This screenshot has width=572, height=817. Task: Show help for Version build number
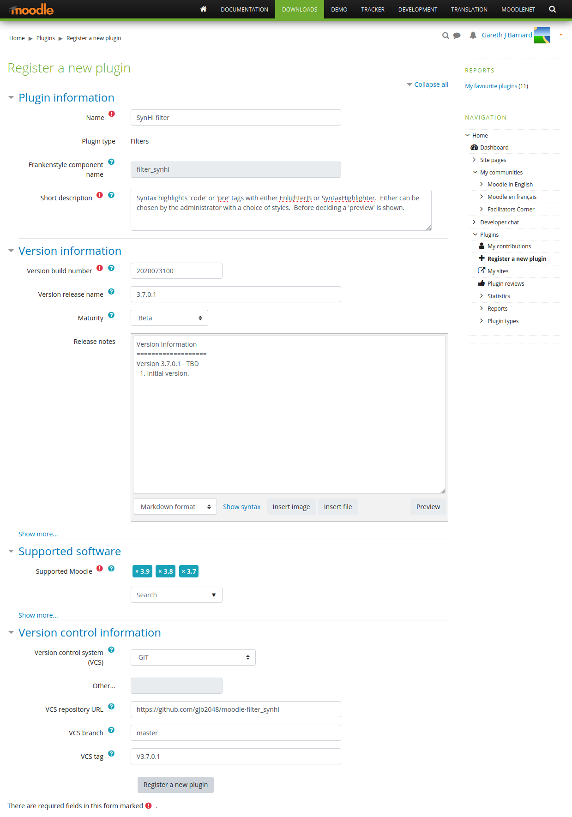pos(111,268)
